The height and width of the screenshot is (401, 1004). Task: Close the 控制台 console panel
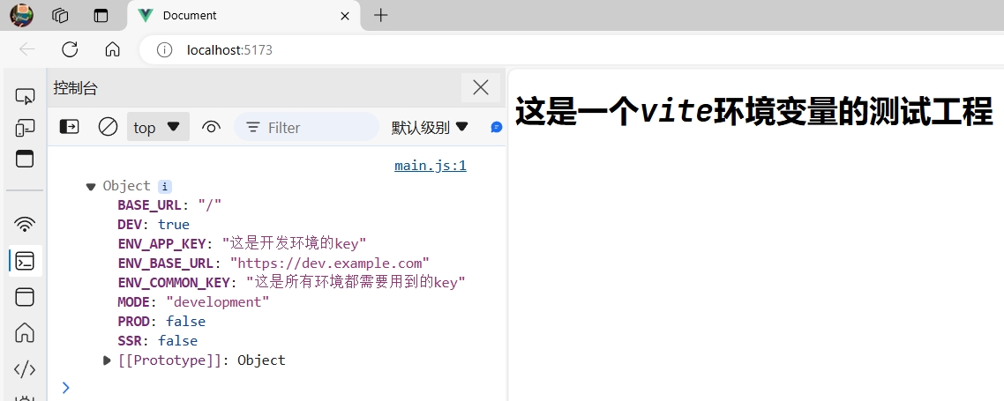(481, 86)
